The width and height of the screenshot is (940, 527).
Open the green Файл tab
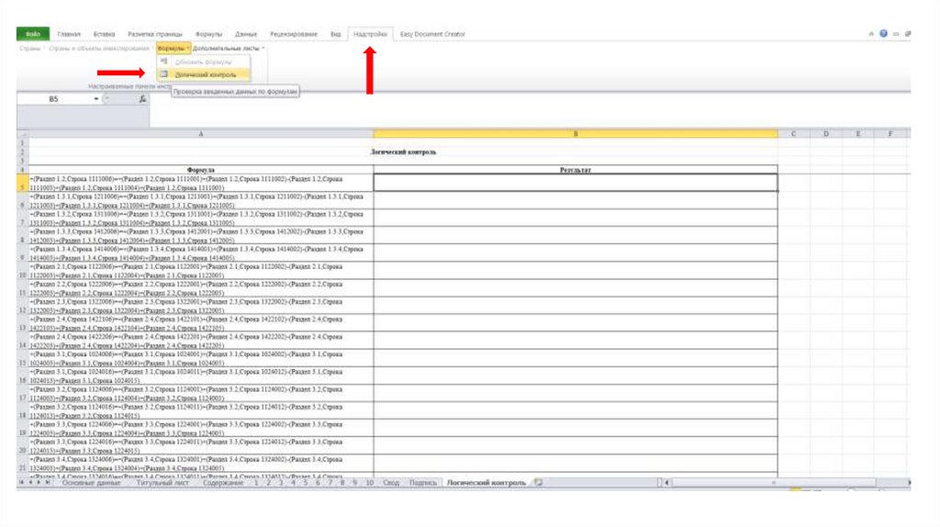33,34
